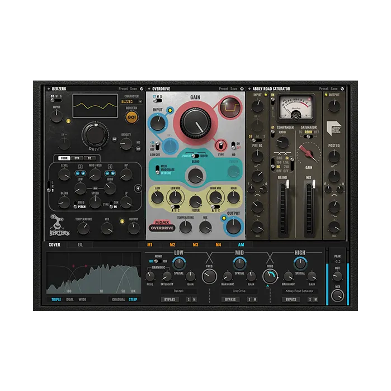
Task: Click the VU meter on Abbey Road Saturator
Action: 296,107
